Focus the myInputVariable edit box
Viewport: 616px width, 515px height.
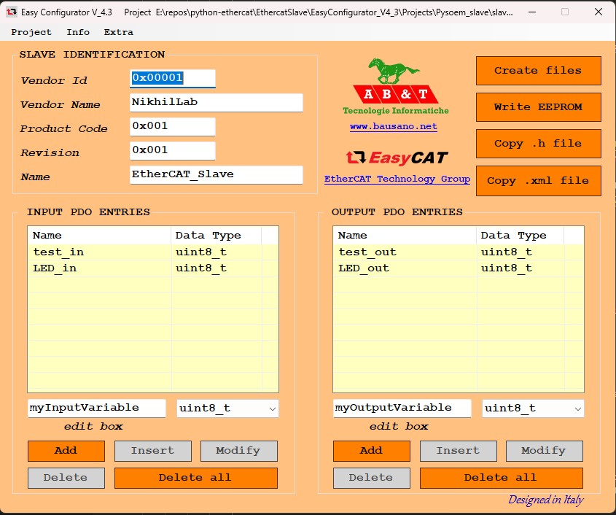pos(97,408)
